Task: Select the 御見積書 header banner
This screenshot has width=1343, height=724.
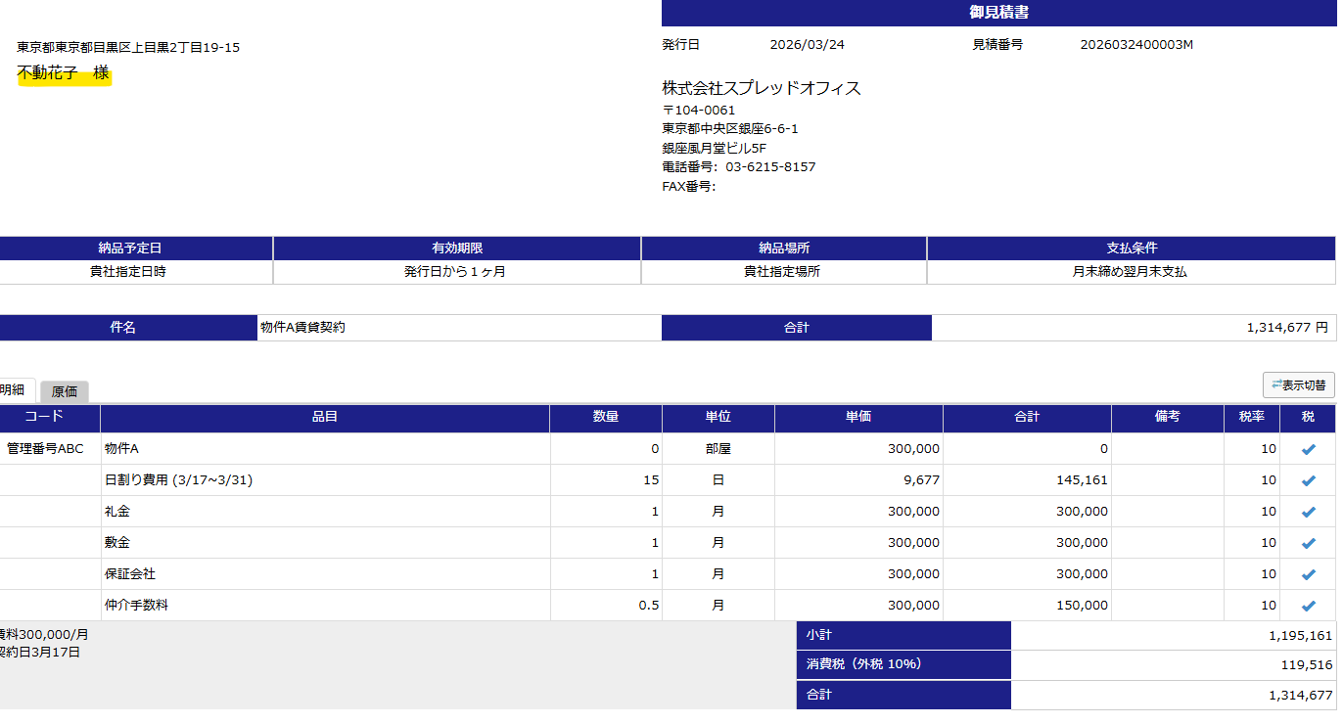Action: (x=998, y=13)
